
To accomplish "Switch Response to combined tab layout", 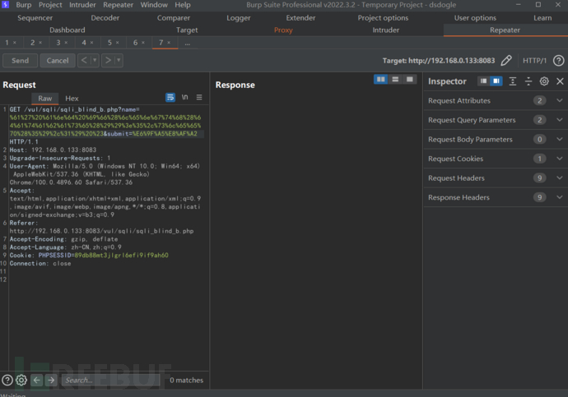I will click(410, 79).
